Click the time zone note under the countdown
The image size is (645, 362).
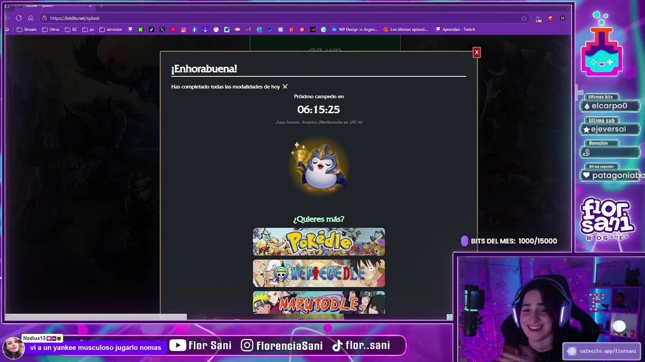click(318, 122)
